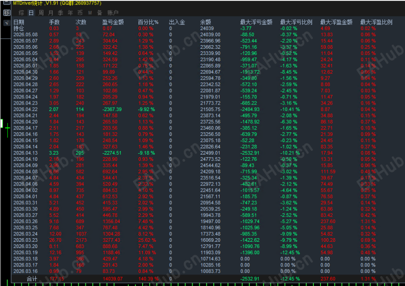Viewport: 405px width, 286px height.
Task: Click the 最大浮盈比例 column header
Action: click(376, 22)
